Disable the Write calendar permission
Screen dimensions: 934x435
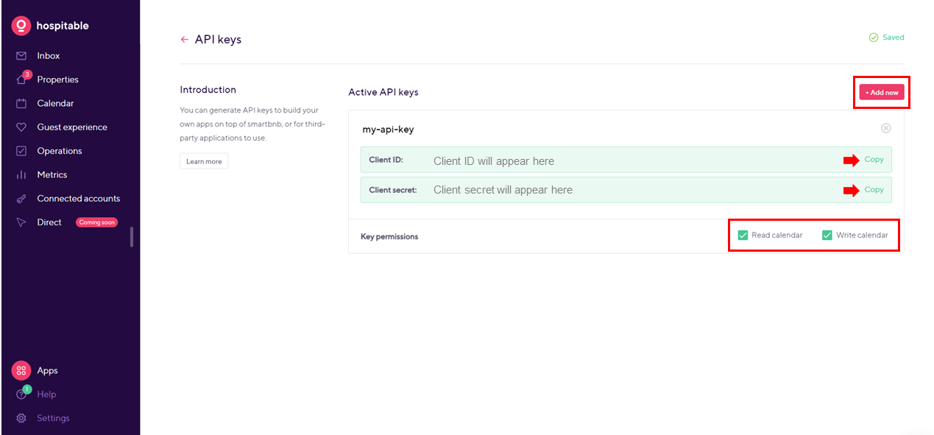[x=827, y=235]
